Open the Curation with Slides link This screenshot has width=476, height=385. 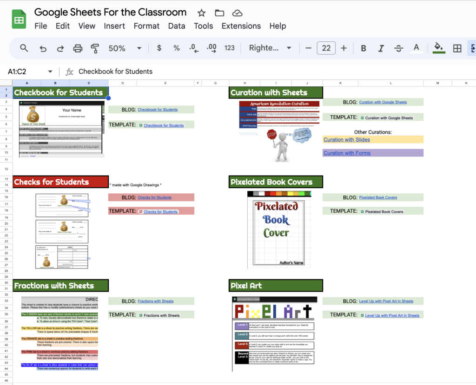346,139
